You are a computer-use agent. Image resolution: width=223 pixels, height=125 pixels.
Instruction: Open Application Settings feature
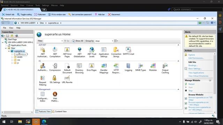coord(104,52)
